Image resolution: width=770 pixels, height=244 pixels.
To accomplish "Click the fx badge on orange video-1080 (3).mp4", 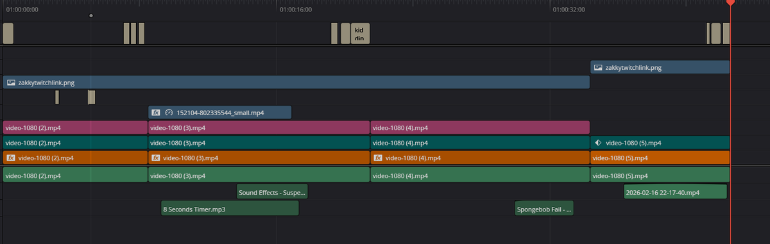I will click(x=155, y=158).
